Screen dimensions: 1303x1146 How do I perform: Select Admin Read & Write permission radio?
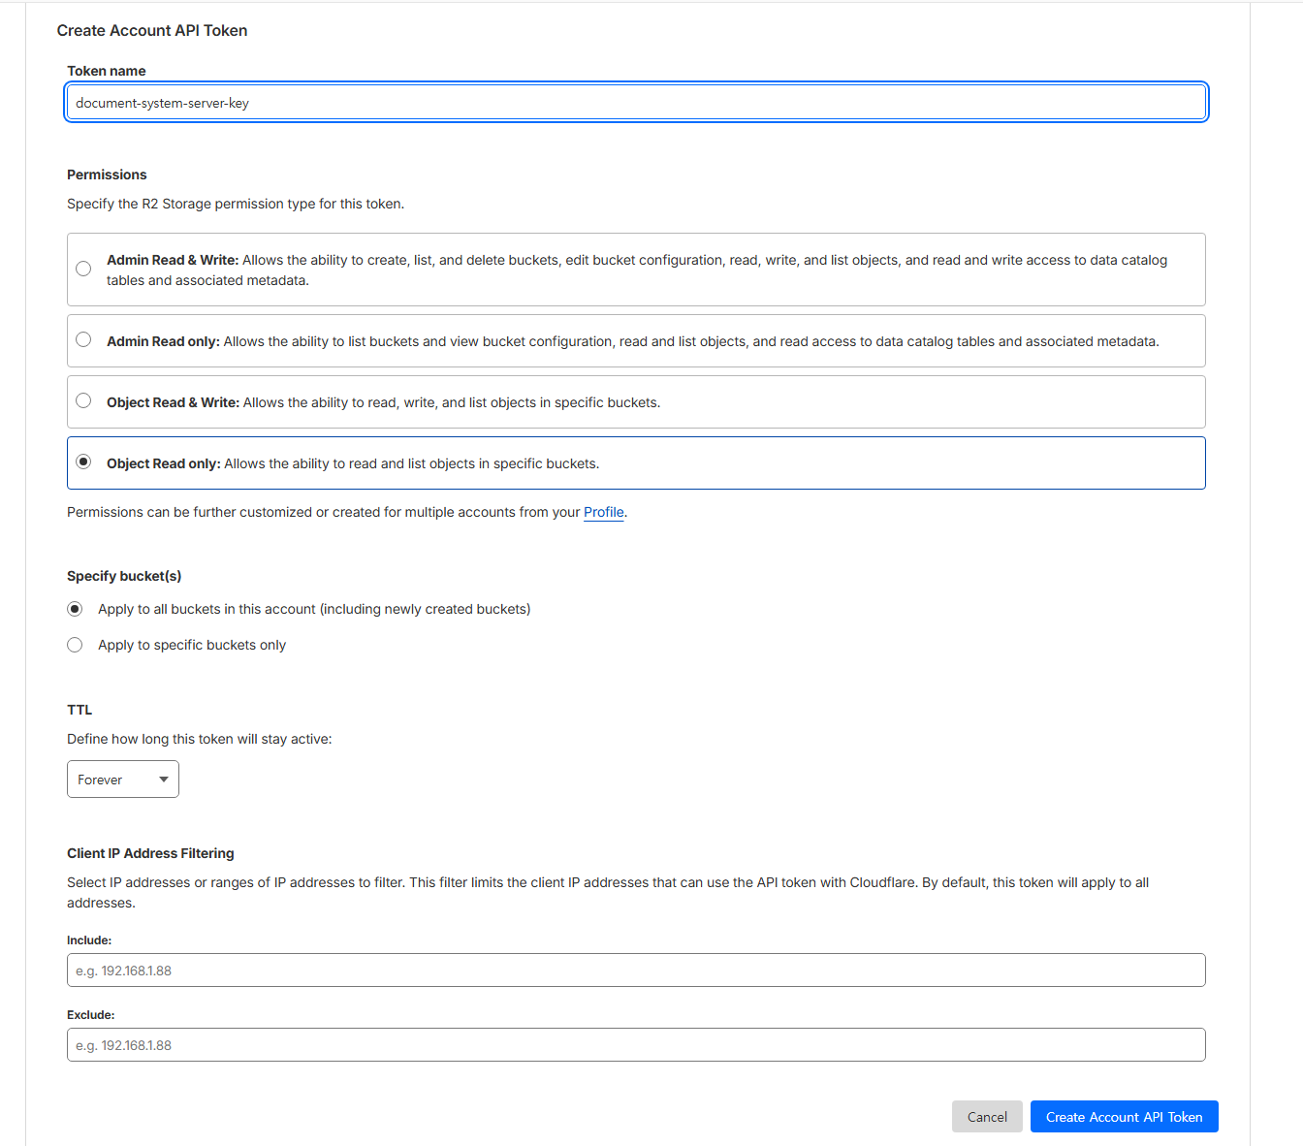click(x=83, y=269)
